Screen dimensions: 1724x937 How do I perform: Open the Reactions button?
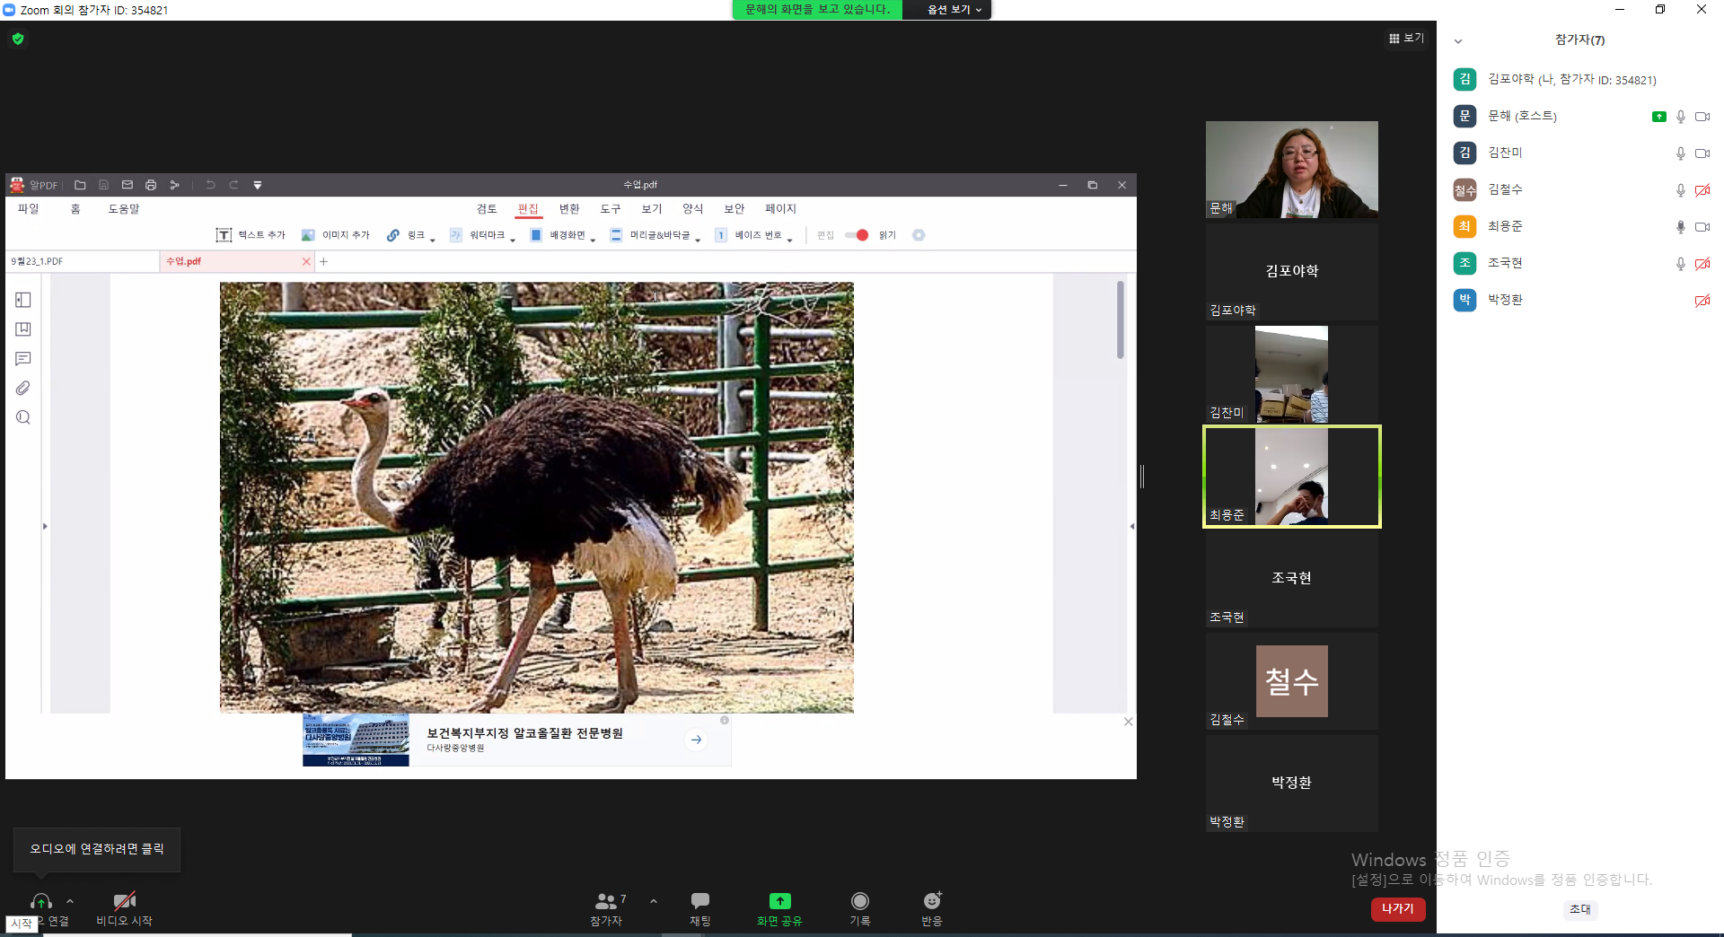pyautogui.click(x=932, y=908)
